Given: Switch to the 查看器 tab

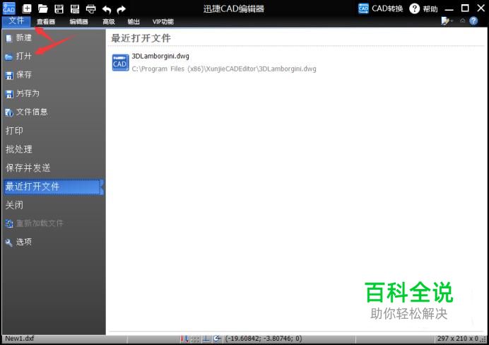Looking at the screenshot, I should click(46, 21).
